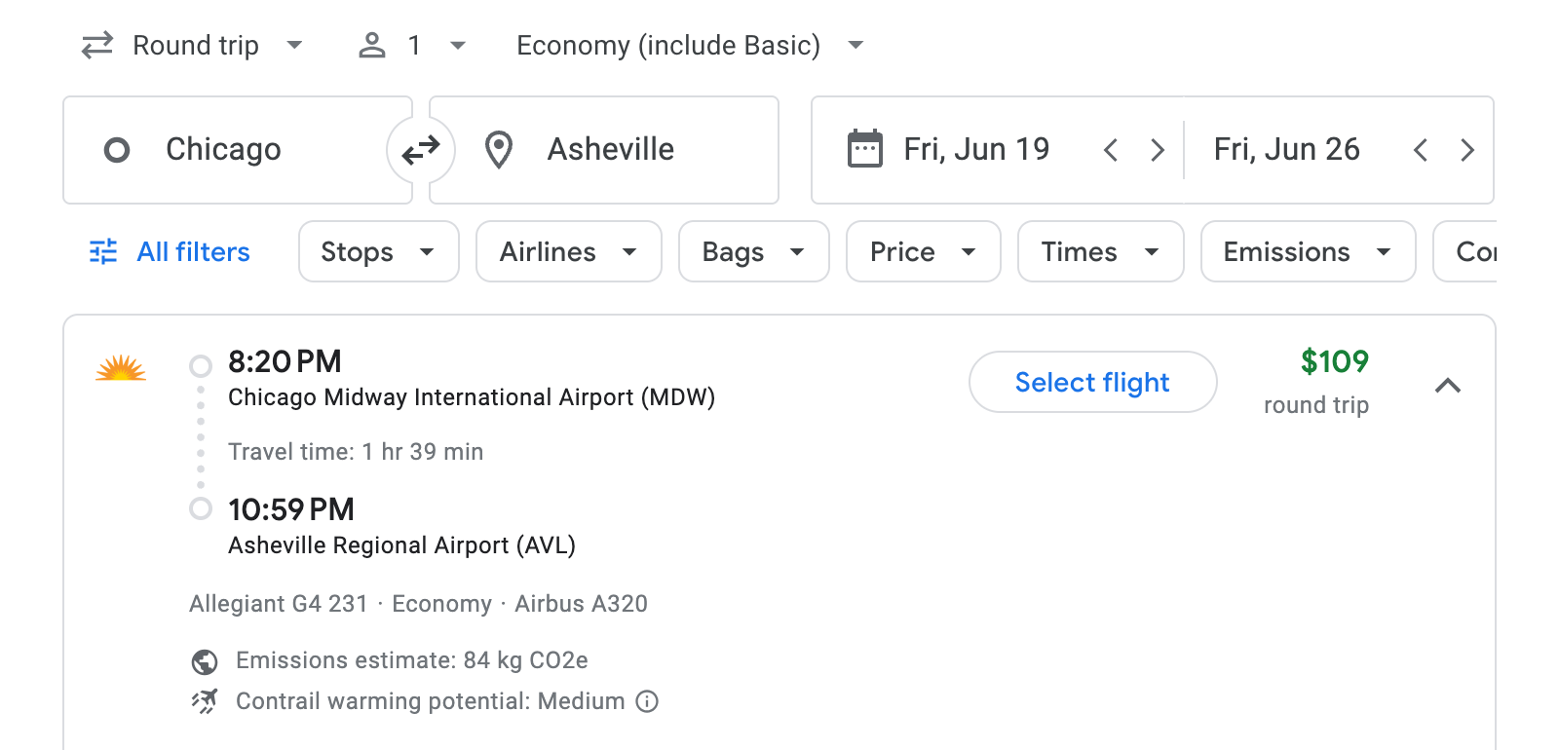Click the Select flight button
This screenshot has height=750, width=1559.
tap(1091, 382)
